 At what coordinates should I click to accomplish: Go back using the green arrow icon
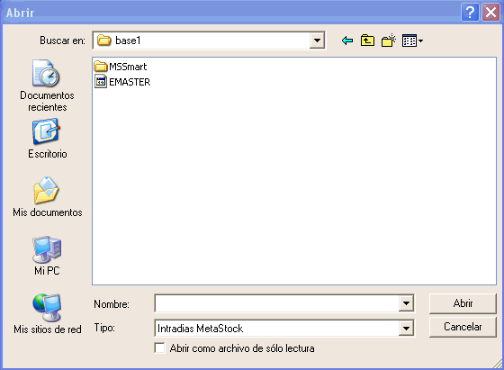pos(347,41)
